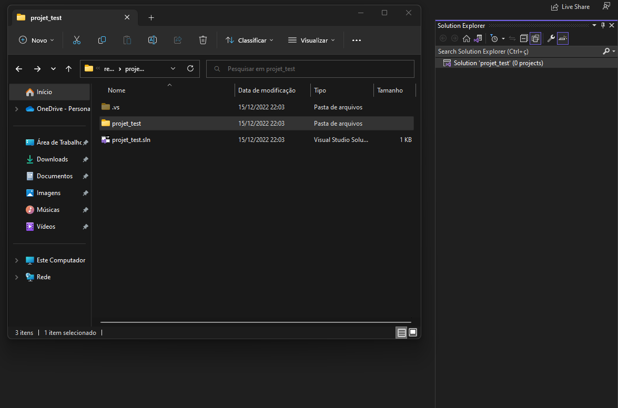Toggle Preview Selected Items button
The height and width of the screenshot is (408, 618).
coord(563,38)
